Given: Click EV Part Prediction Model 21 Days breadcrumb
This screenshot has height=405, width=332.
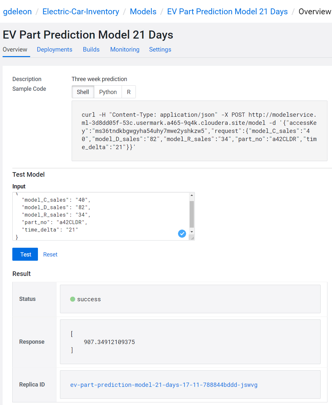Looking at the screenshot, I should 227,12.
